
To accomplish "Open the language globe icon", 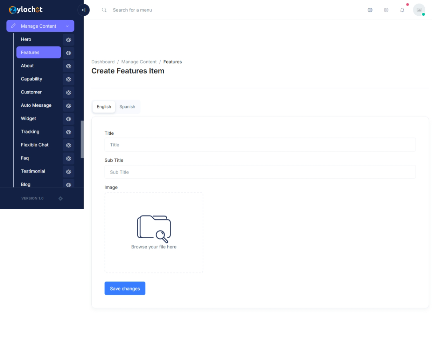I will (370, 10).
